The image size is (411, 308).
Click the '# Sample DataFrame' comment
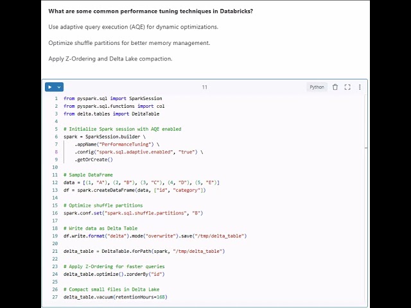click(x=88, y=175)
